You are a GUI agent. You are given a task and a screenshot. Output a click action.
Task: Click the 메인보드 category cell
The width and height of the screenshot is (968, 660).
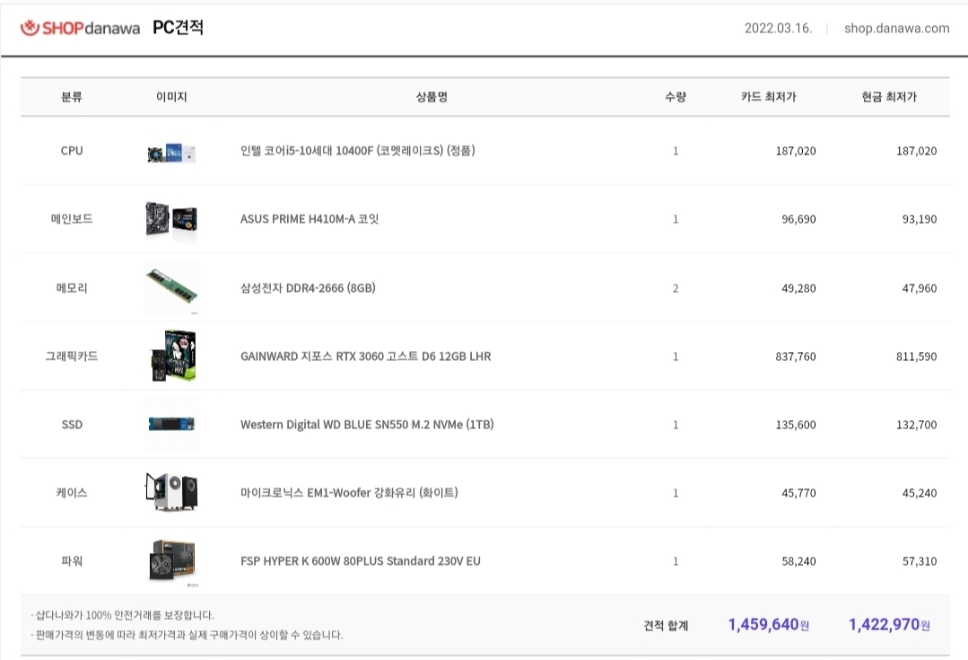[x=72, y=219]
